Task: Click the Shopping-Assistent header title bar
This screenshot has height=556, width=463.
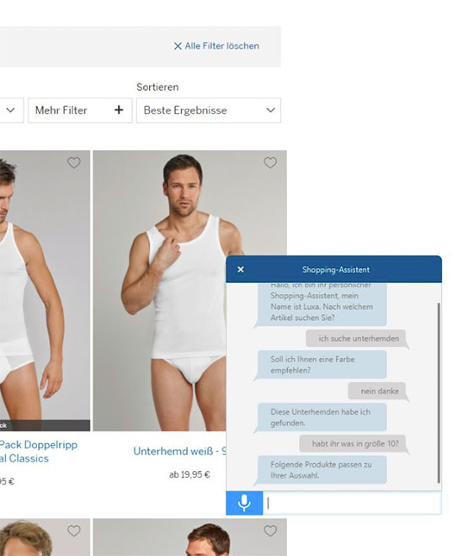Action: pyautogui.click(x=334, y=270)
